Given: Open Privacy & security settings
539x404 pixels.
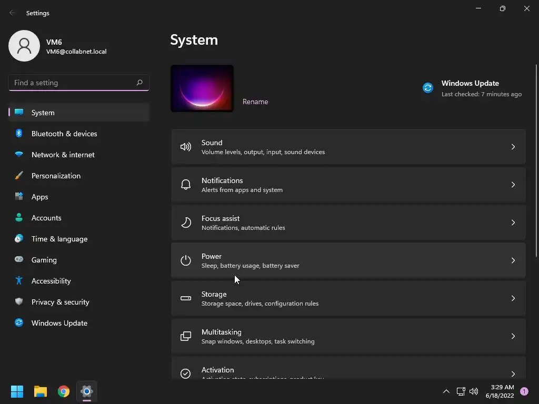Looking at the screenshot, I should click(x=79, y=301).
